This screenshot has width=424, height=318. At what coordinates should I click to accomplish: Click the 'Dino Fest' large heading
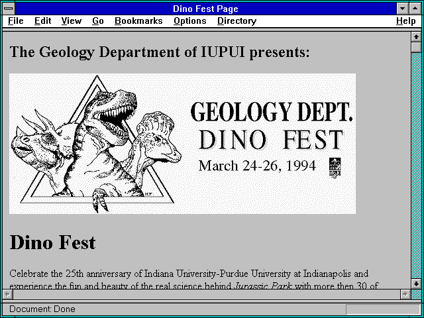[x=52, y=242]
